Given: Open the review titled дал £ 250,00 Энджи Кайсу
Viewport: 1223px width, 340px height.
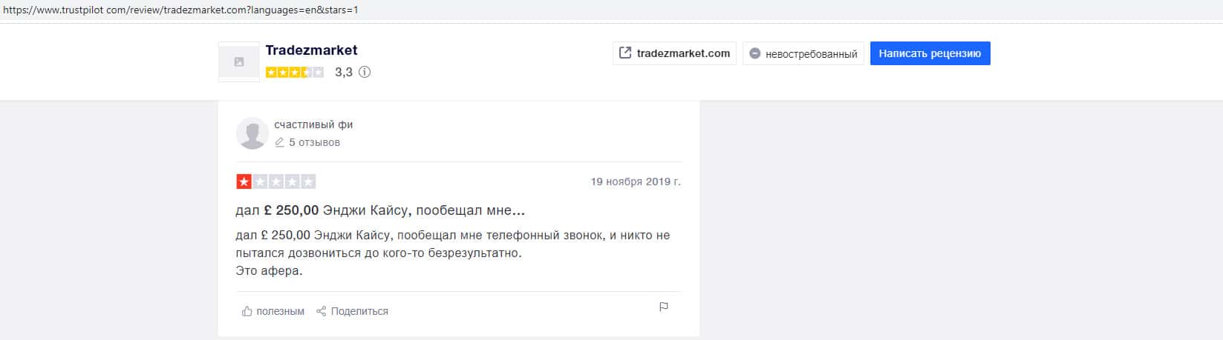Looking at the screenshot, I should pyautogui.click(x=380, y=210).
